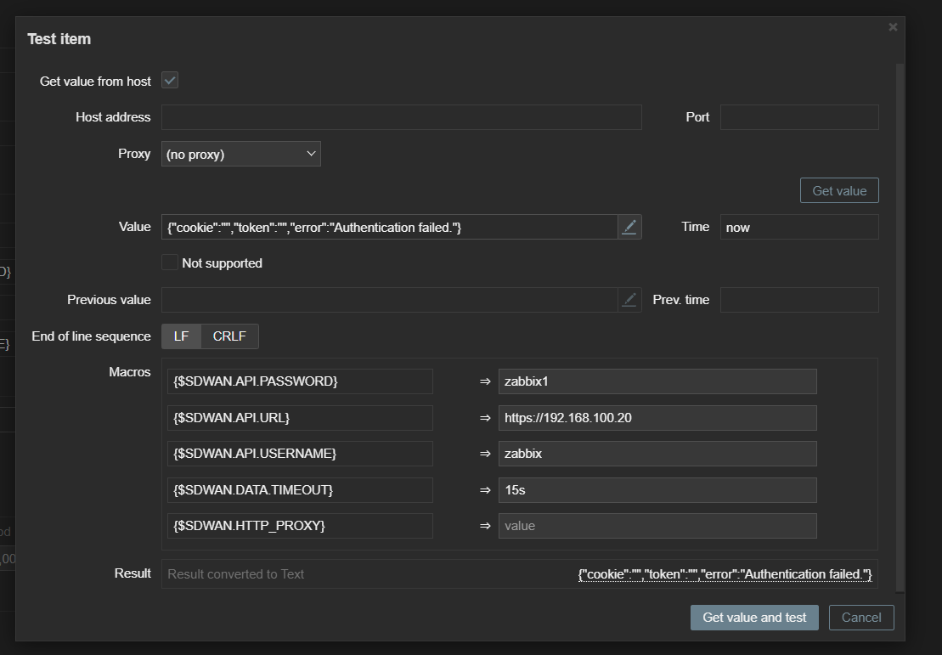
Task: Click the pencil icon beside Value field
Action: 629,227
